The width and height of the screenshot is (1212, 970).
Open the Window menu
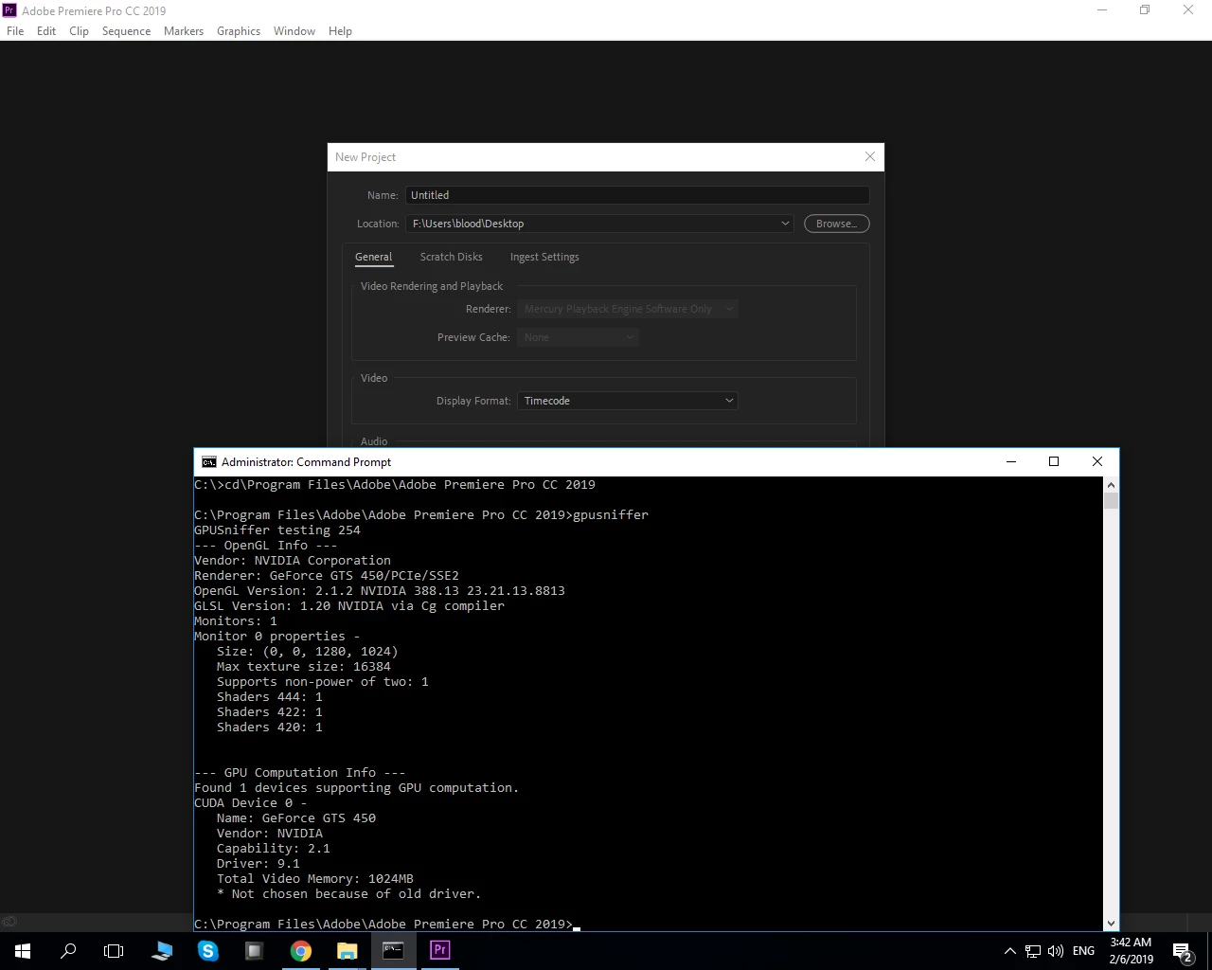point(294,31)
